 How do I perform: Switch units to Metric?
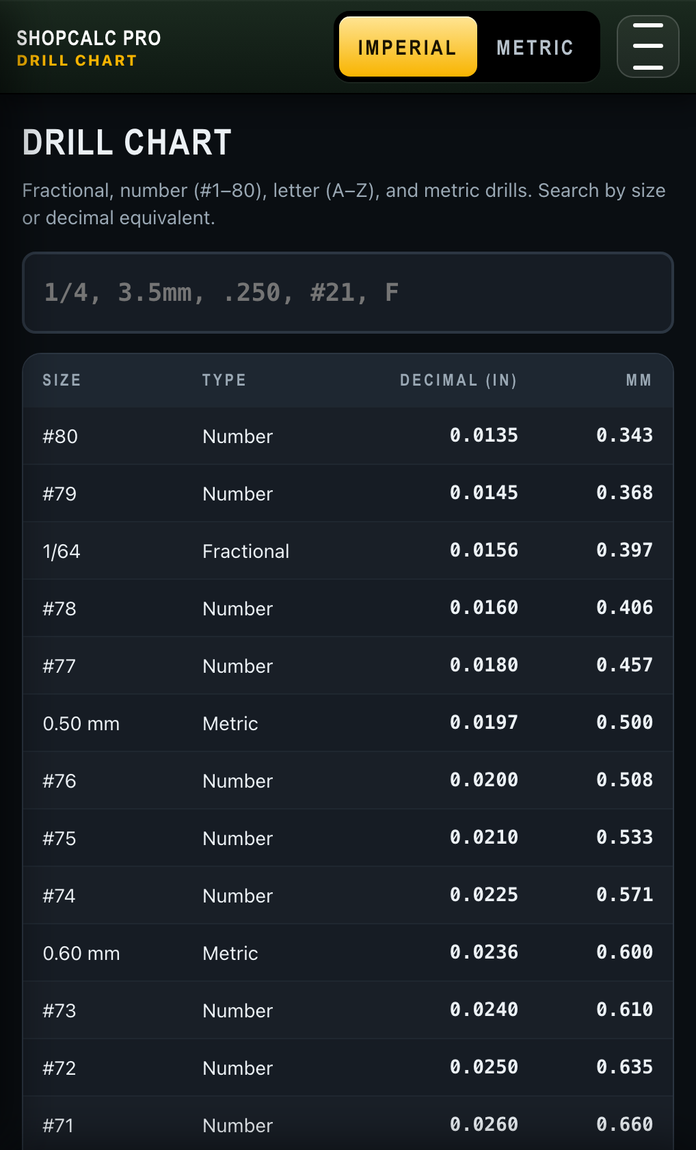pyautogui.click(x=535, y=46)
